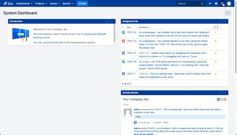The image size is (237, 135).
Task: Click medium priority icon for TEST-13
Action: tap(216, 41)
